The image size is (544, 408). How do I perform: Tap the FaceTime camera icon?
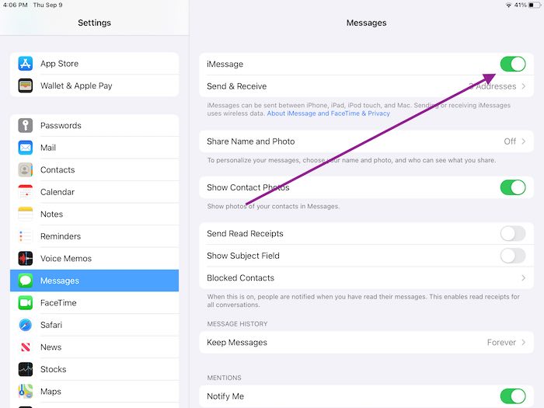pos(26,302)
